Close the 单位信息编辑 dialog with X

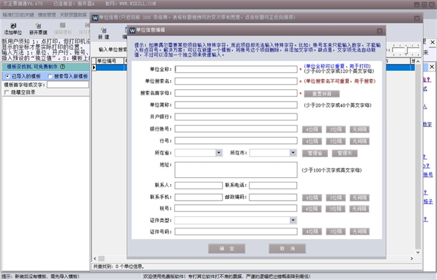tap(379, 30)
